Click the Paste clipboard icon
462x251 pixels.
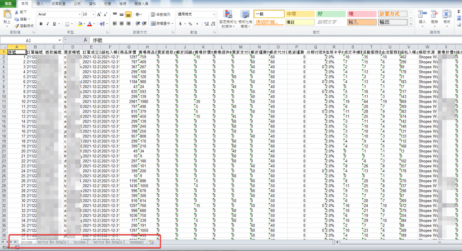coord(7,14)
